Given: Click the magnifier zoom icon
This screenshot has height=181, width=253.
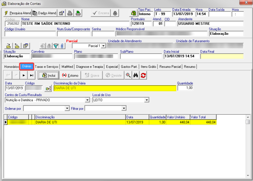Looking at the screenshot, I should 128,75.
